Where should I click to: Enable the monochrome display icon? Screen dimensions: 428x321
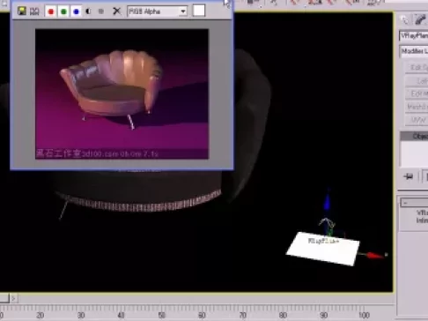coord(101,11)
